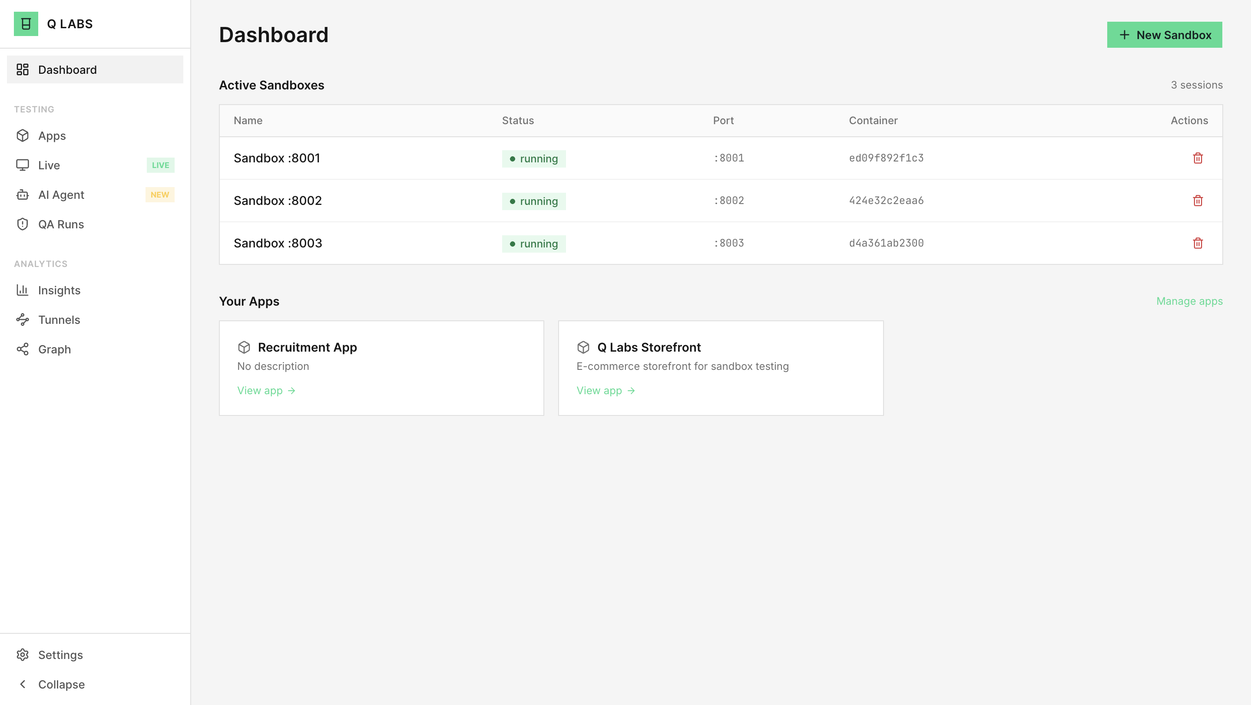1251x705 pixels.
Task: Open the Tunnels page icon
Action: coord(22,319)
